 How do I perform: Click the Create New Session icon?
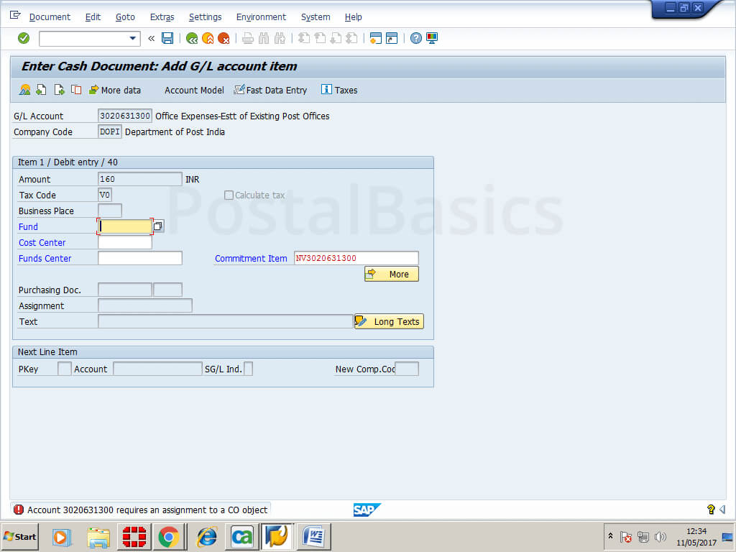click(375, 38)
